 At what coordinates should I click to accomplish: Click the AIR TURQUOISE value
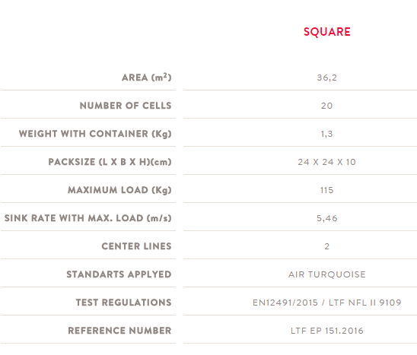(x=327, y=274)
